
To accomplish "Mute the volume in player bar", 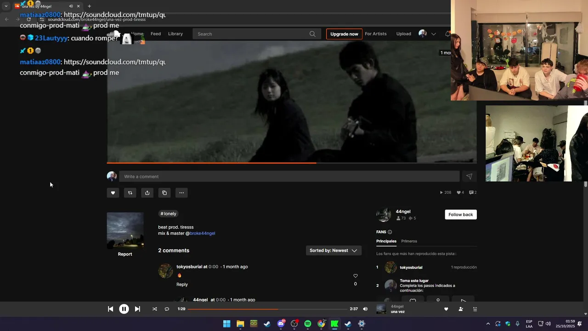I will pyautogui.click(x=365, y=309).
